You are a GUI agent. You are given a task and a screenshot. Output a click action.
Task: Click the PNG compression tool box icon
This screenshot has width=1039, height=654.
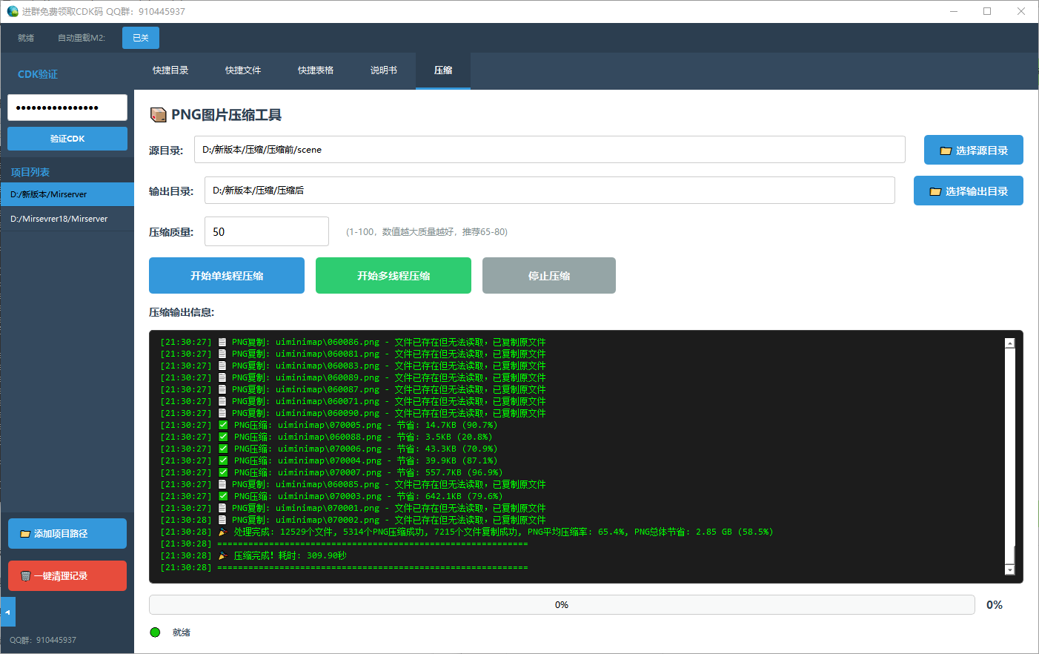click(158, 115)
